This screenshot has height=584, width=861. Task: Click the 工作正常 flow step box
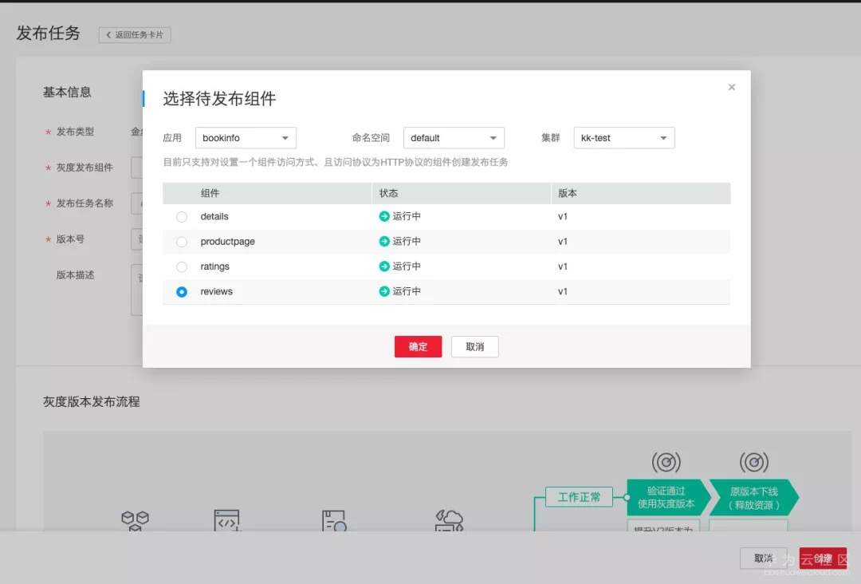[x=579, y=497]
